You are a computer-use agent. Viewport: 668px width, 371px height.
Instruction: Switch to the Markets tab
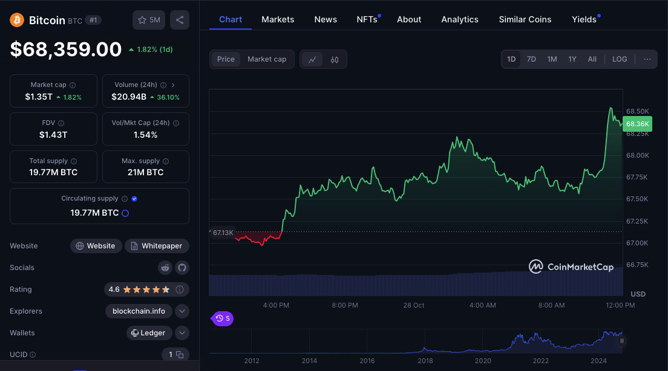tap(278, 19)
